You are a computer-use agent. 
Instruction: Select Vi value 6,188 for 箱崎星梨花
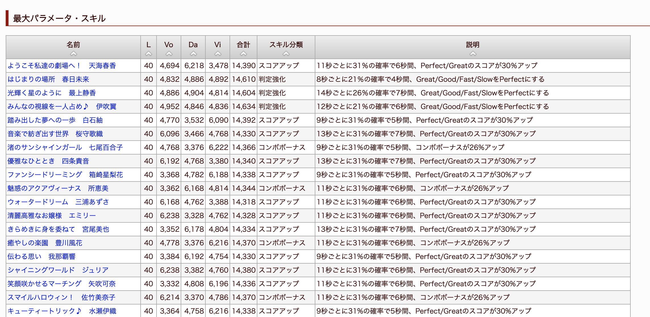pos(218,175)
